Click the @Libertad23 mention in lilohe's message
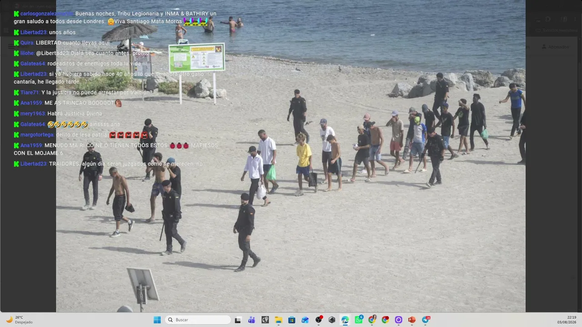The height and width of the screenshot is (327, 582). 52,53
